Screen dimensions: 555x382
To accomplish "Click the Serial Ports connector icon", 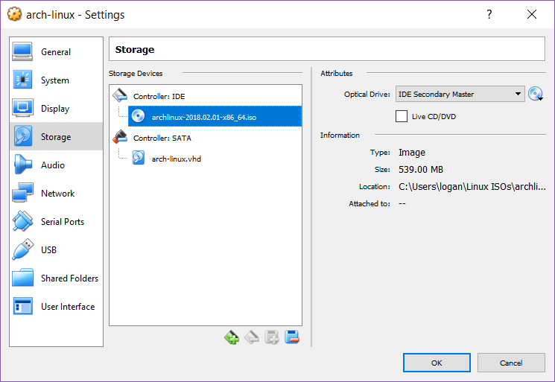I will [22, 221].
